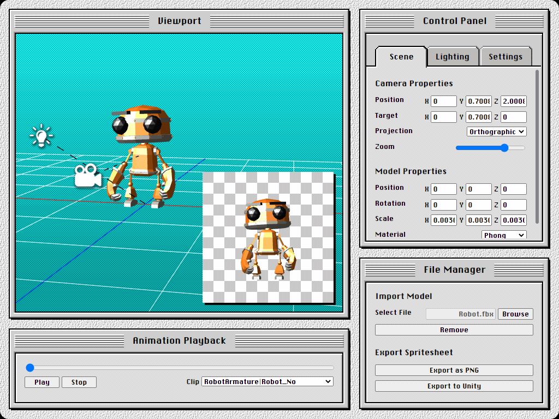Open the Clip dropdown for RobotArmature animation
Viewport: 559px width, 419px height.
(x=267, y=381)
